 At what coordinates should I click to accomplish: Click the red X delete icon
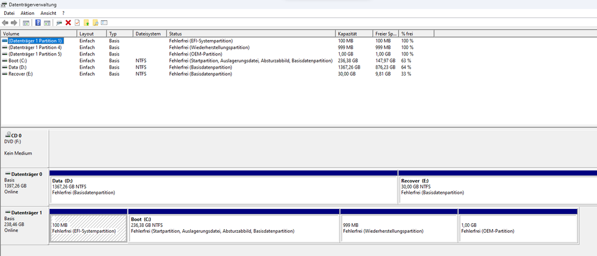68,23
